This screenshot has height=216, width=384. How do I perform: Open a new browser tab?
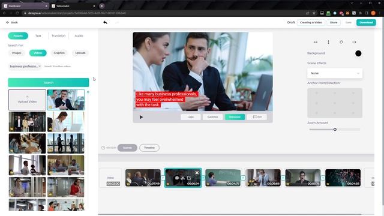(102, 6)
